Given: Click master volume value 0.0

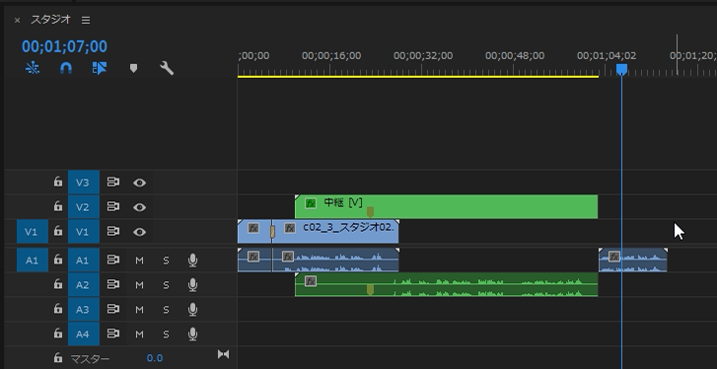Looking at the screenshot, I should click(155, 358).
